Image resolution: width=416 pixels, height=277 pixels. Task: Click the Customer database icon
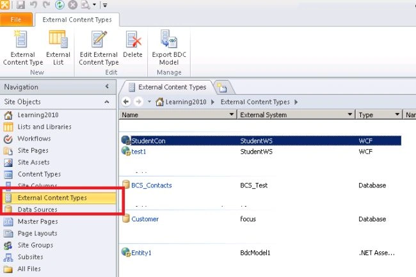tap(126, 218)
